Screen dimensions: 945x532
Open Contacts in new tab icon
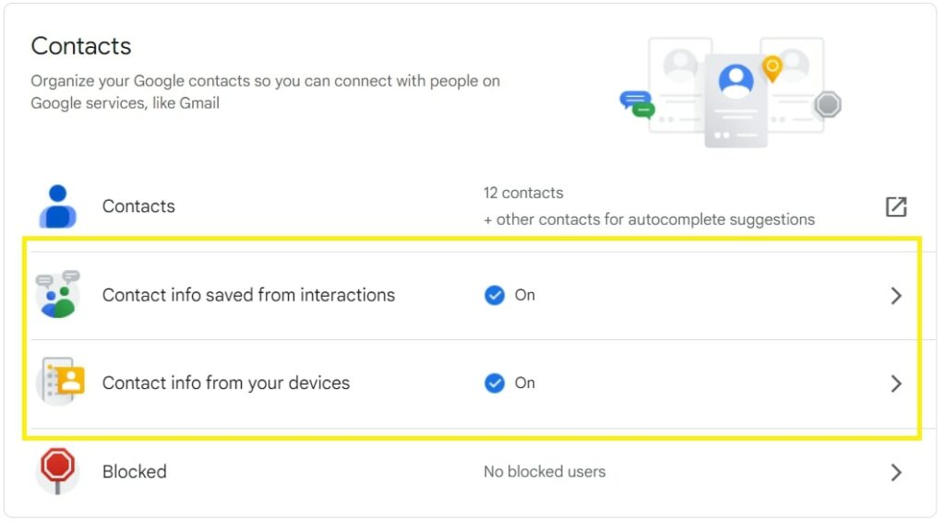[895, 207]
